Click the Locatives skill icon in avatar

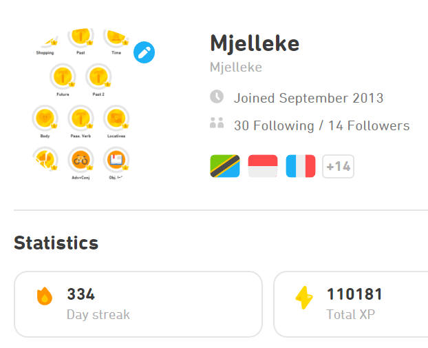(x=116, y=118)
